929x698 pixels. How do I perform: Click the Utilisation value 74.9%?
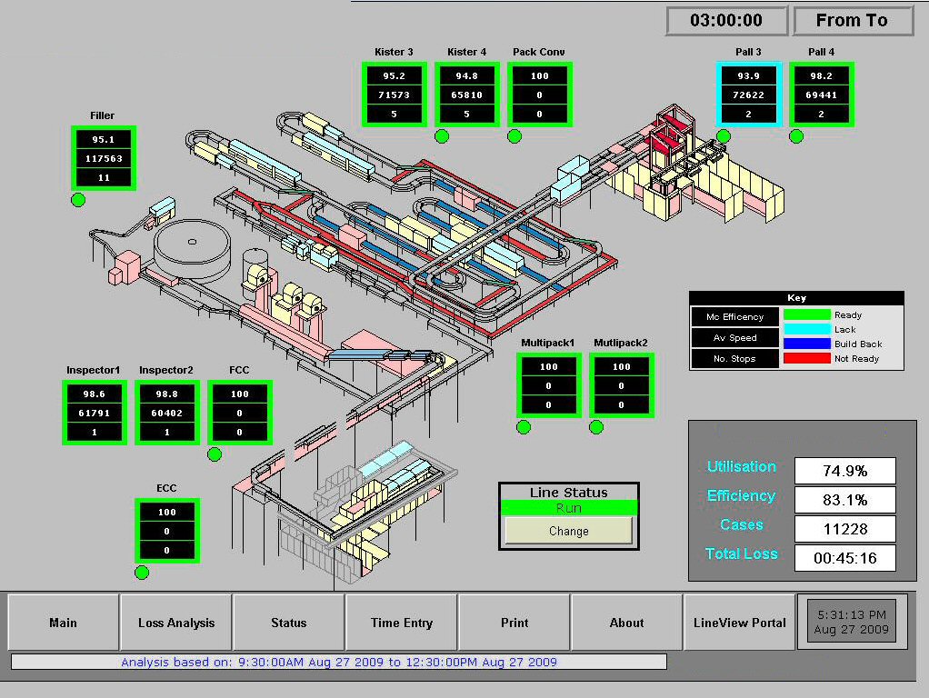pos(844,471)
